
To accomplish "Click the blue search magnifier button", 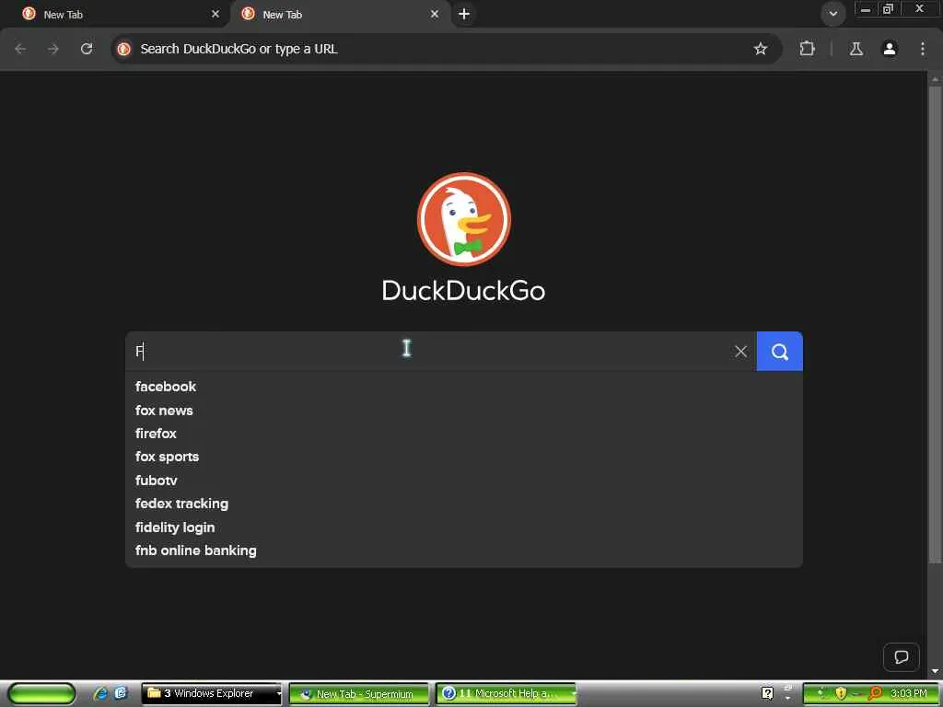I will pyautogui.click(x=779, y=351).
